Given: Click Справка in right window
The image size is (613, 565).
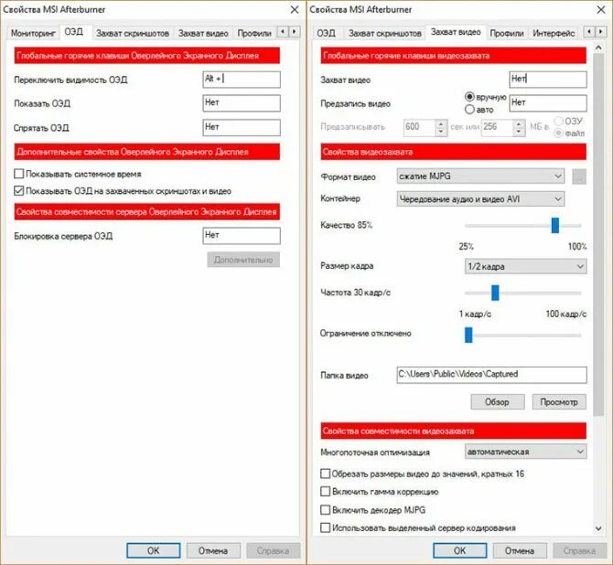Looking at the screenshot, I should [580, 550].
